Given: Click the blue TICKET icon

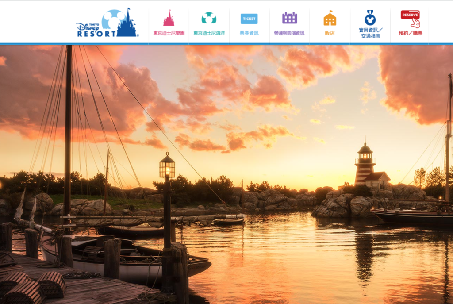Looking at the screenshot, I should [249, 19].
